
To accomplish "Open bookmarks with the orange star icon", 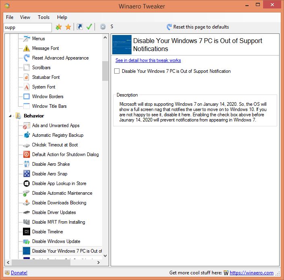I will (68, 27).
